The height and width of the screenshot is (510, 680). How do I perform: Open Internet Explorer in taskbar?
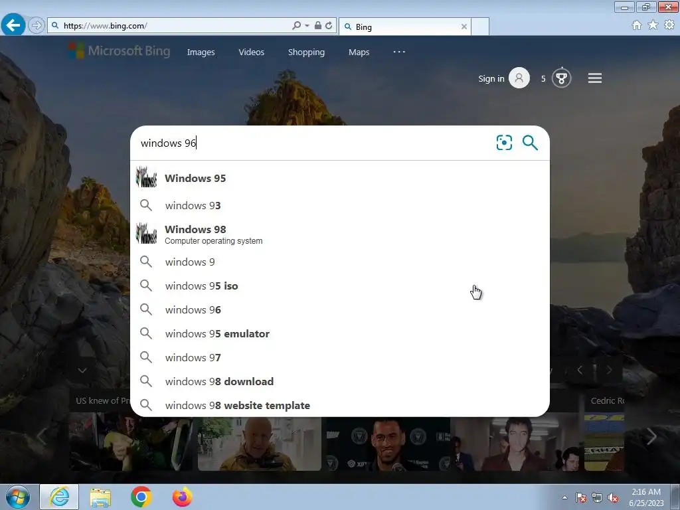pos(59,497)
